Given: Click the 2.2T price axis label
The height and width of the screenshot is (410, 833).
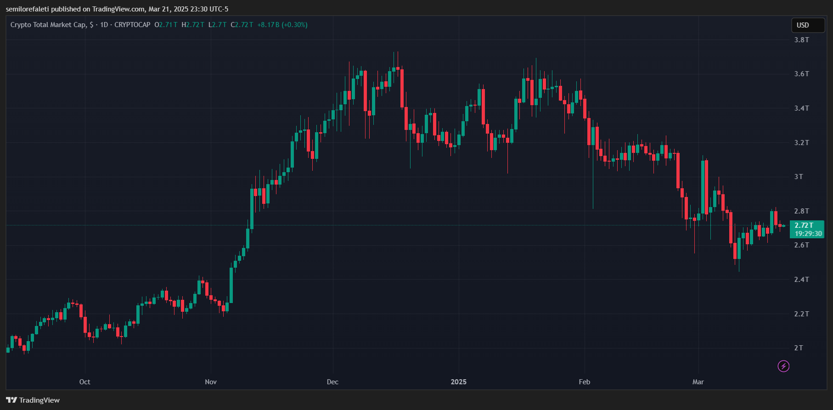Looking at the screenshot, I should coord(802,314).
